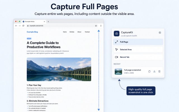Viewport: 179px width, 112px height.
Task: Click the example.com/article address bar
Action: [x=62, y=26]
